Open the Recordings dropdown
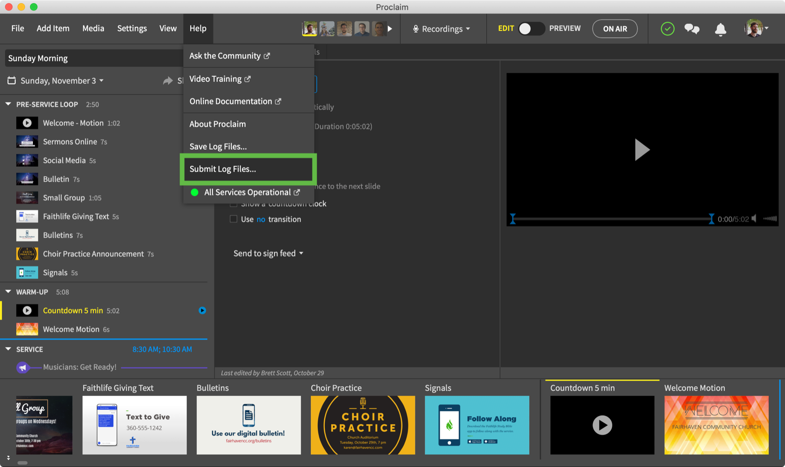 (441, 29)
